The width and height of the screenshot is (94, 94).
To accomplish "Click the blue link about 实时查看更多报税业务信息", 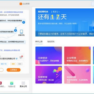I will (x=11, y=12).
